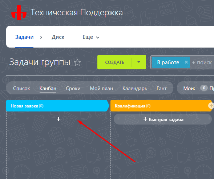Switch to the Список view
214x179 pixels.
coord(21,88)
